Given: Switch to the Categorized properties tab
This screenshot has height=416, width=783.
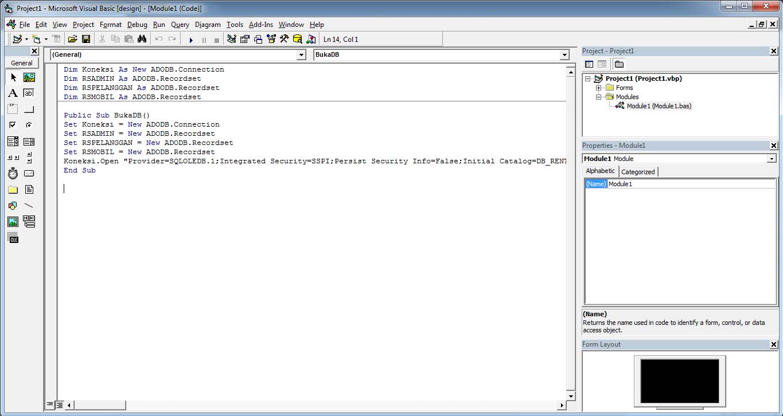Looking at the screenshot, I should coord(638,172).
